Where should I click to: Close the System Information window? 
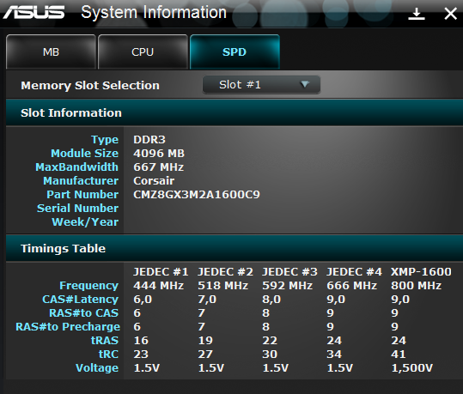pyautogui.click(x=450, y=14)
